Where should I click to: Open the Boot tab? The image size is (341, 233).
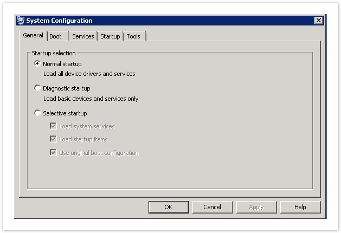56,36
